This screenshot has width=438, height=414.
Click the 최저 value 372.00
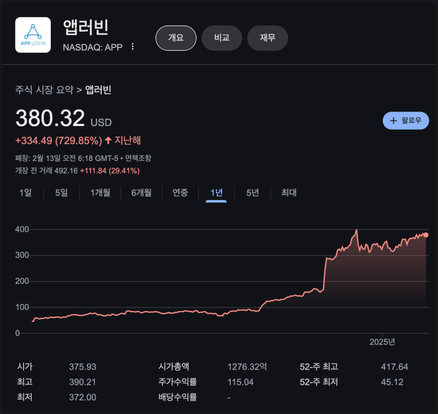pyautogui.click(x=83, y=397)
